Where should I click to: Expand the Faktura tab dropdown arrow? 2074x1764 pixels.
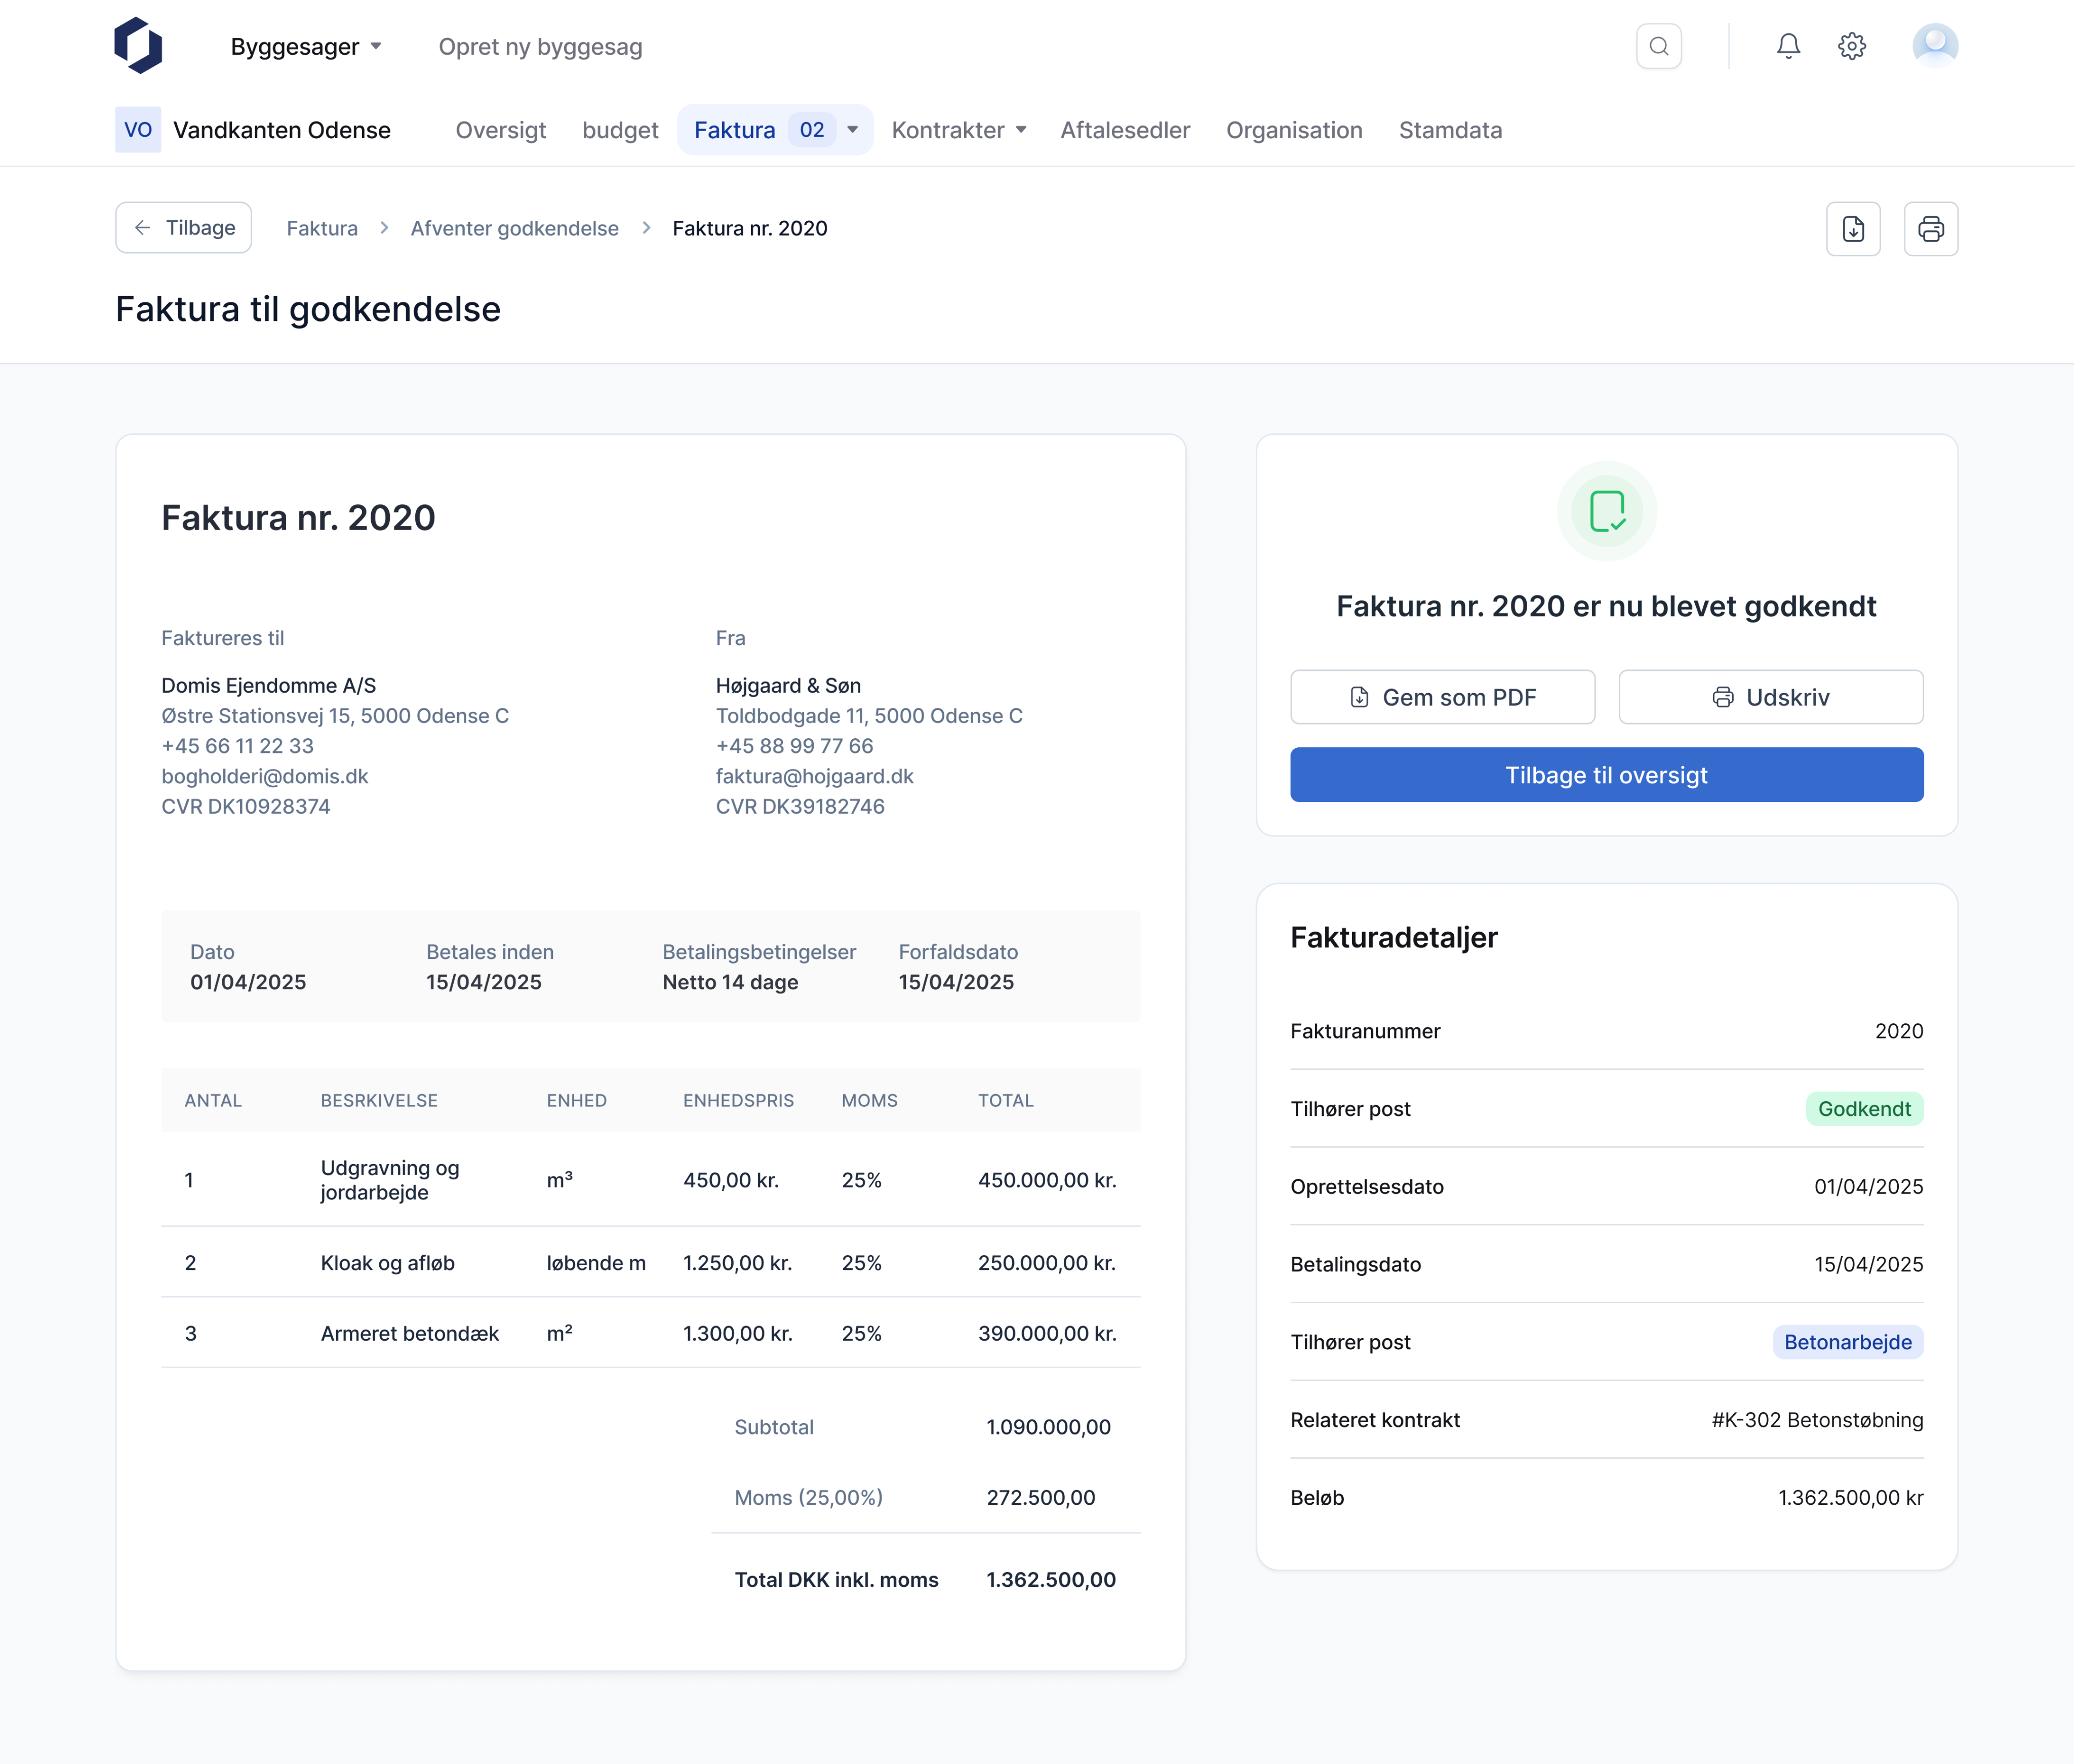(852, 130)
